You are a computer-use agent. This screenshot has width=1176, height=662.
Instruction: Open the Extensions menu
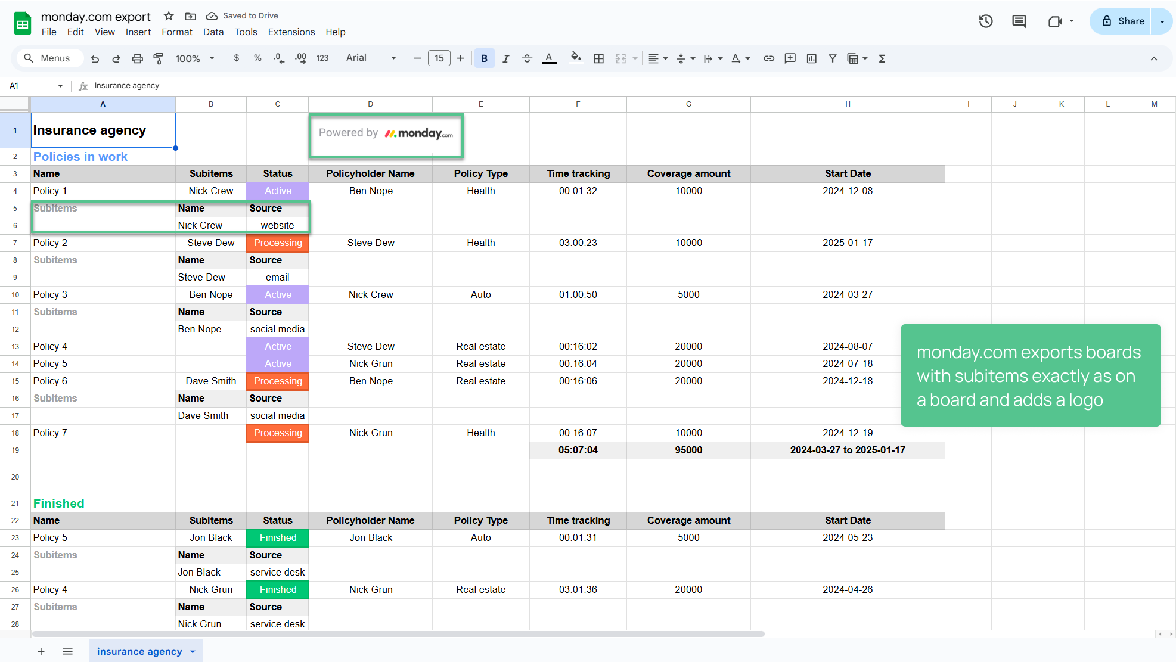coord(291,32)
